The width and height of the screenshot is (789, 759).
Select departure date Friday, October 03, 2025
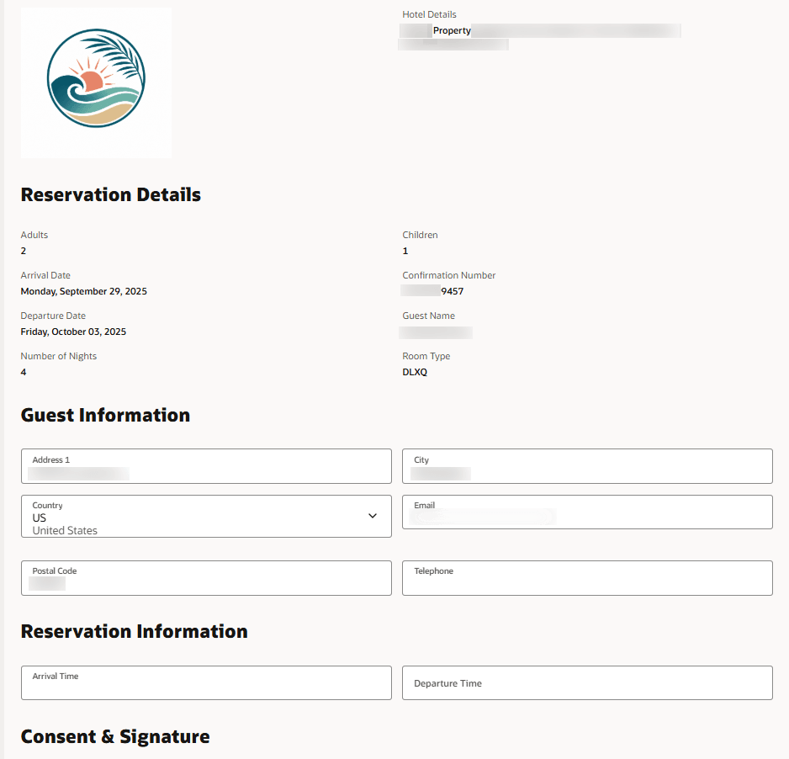73,332
